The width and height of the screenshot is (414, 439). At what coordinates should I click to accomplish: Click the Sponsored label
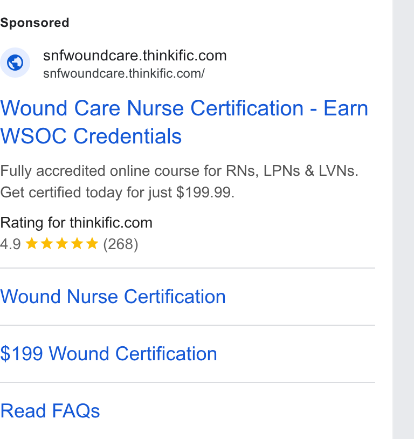(34, 23)
